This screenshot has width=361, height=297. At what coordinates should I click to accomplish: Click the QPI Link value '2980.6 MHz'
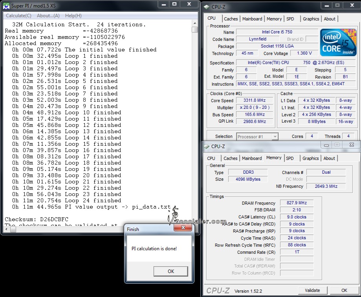[255, 121]
